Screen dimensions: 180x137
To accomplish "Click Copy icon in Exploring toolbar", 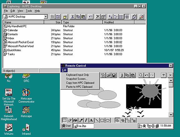I will [78, 17].
